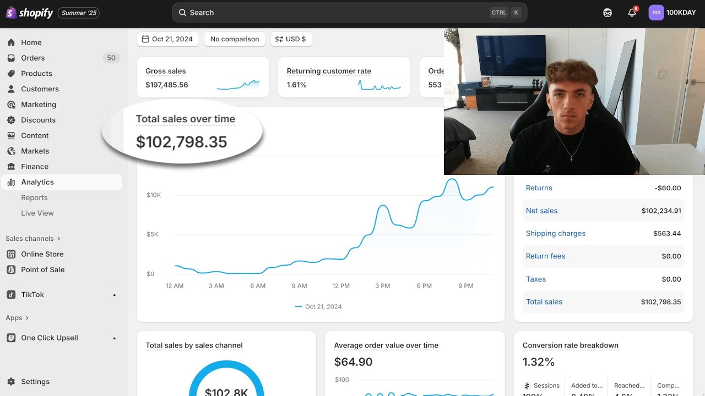Click the Return fees link
The image size is (705, 396).
point(545,256)
